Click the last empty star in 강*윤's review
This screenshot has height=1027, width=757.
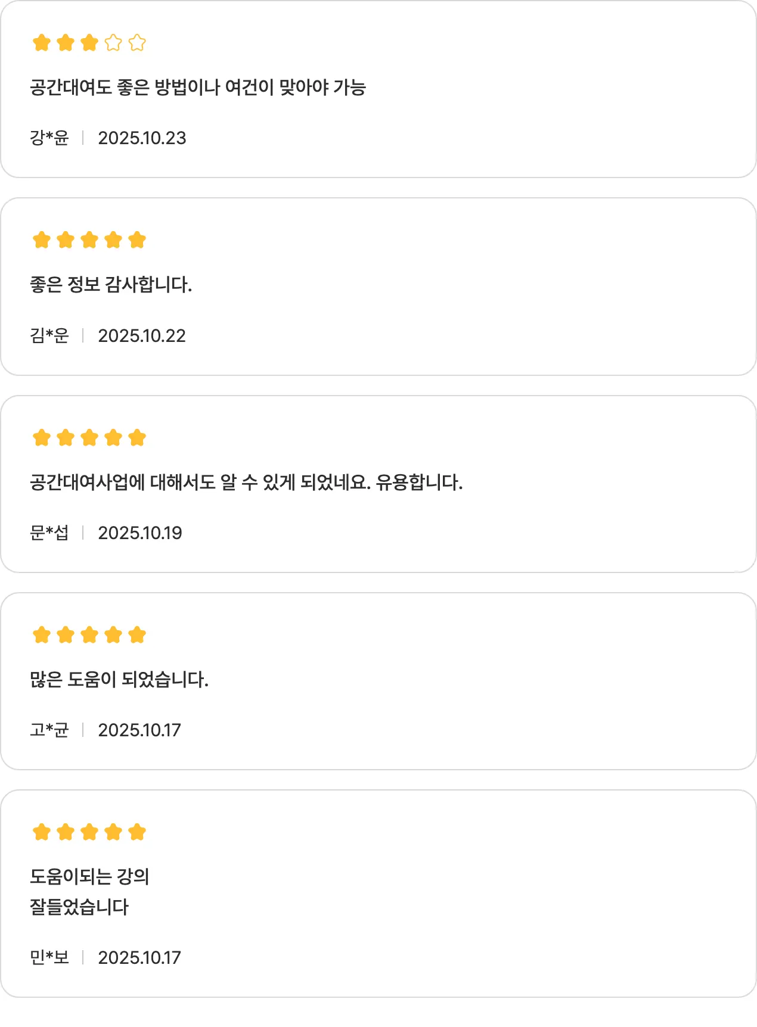pyautogui.click(x=137, y=43)
